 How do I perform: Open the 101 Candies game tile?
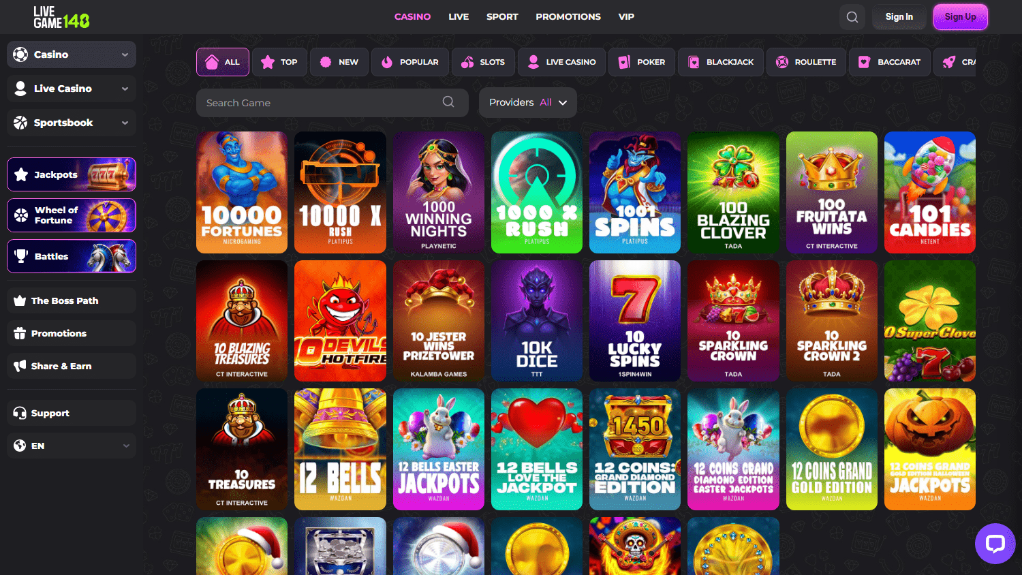930,192
